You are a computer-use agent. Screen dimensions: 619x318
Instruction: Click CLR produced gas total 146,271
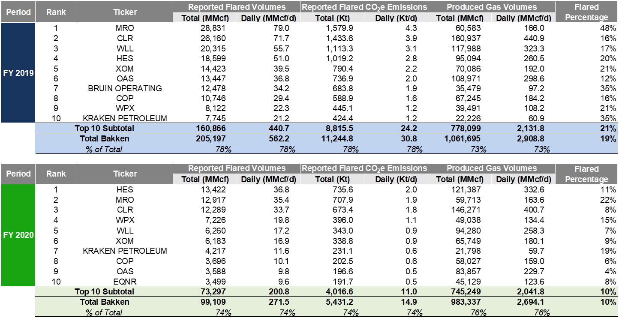click(x=467, y=210)
